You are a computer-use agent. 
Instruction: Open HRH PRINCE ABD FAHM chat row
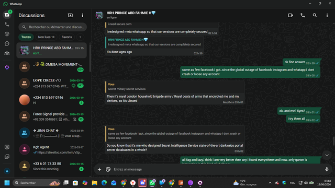coord(51,50)
